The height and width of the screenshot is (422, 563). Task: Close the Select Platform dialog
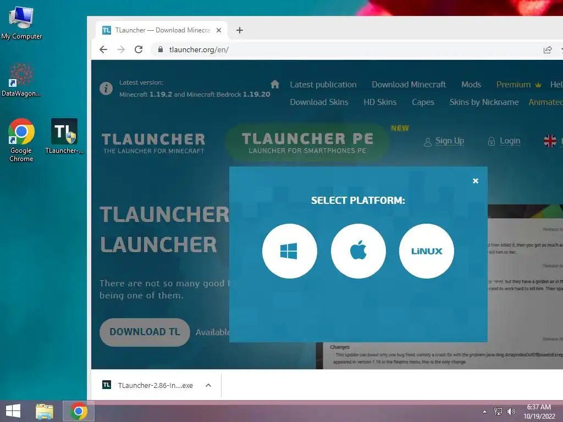coord(476,181)
